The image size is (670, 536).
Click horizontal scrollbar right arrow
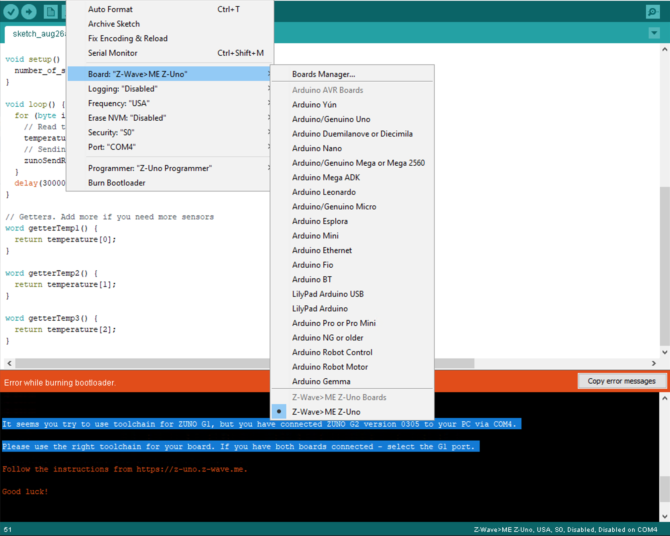pos(654,363)
